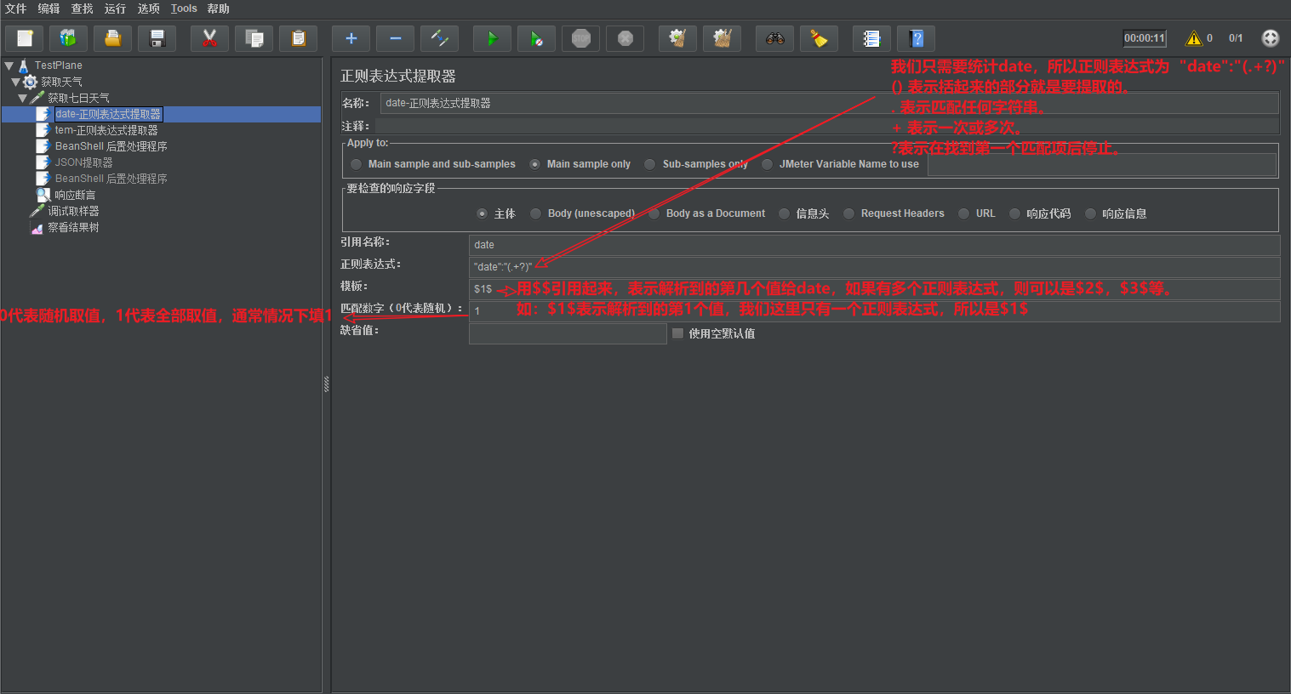Screen dimensions: 1291x694
Task: Click the Search binoculars icon
Action: [774, 38]
